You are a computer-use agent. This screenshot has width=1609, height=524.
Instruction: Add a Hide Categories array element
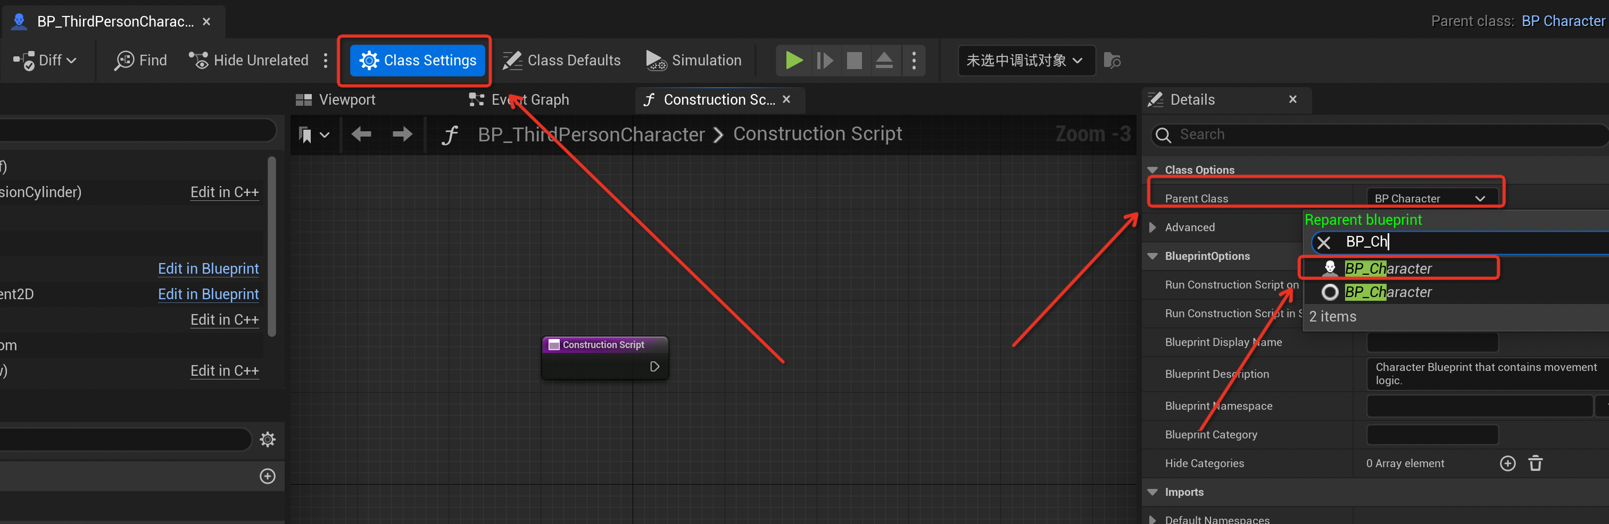click(x=1507, y=463)
